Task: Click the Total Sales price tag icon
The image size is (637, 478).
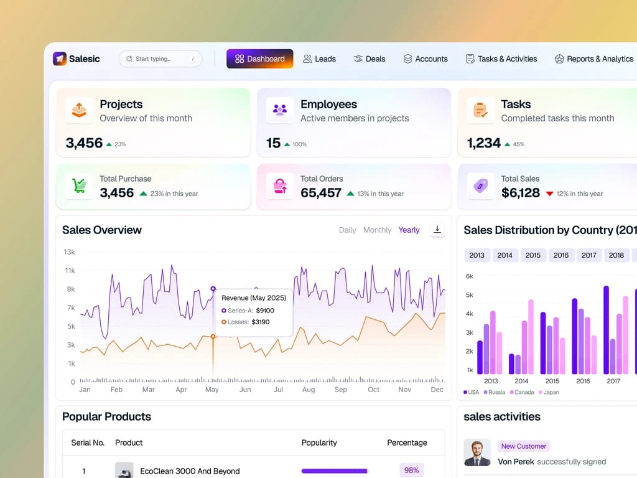Action: (x=481, y=185)
